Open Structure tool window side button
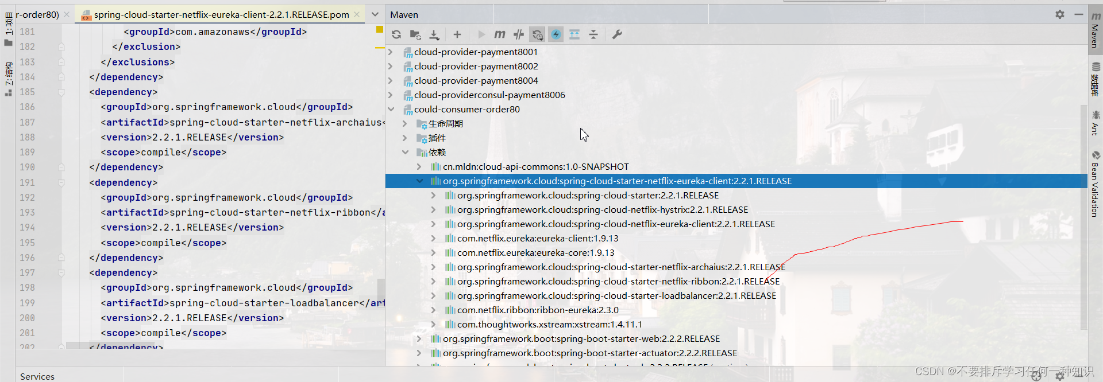Image resolution: width=1103 pixels, height=382 pixels. point(8,79)
